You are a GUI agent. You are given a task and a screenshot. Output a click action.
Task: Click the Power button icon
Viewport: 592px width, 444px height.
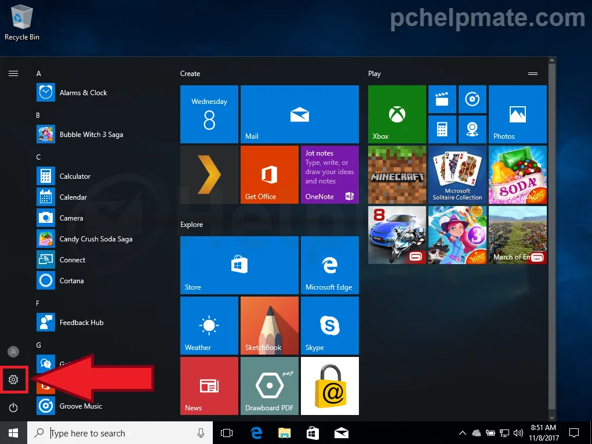pos(13,407)
